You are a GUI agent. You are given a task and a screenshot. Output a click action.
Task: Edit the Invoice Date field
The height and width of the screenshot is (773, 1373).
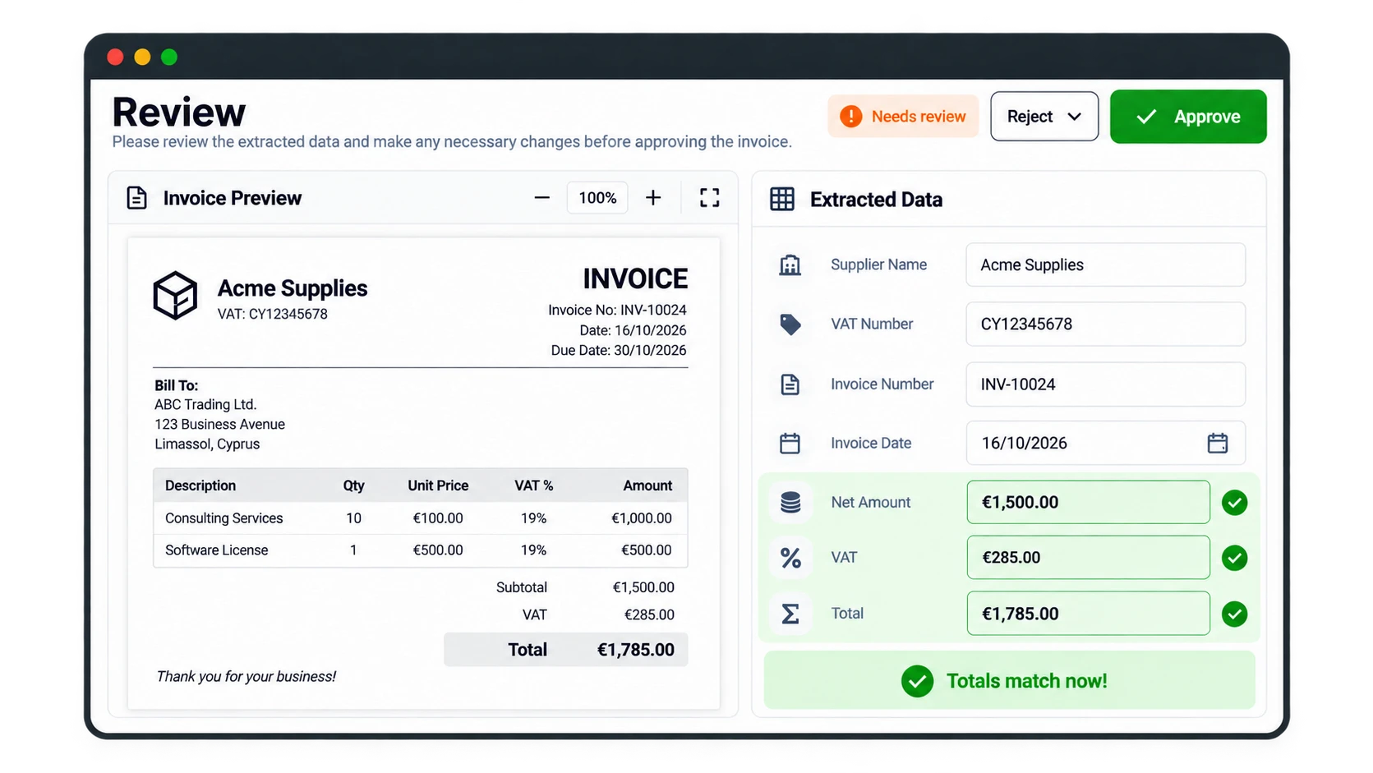pyautogui.click(x=1105, y=444)
